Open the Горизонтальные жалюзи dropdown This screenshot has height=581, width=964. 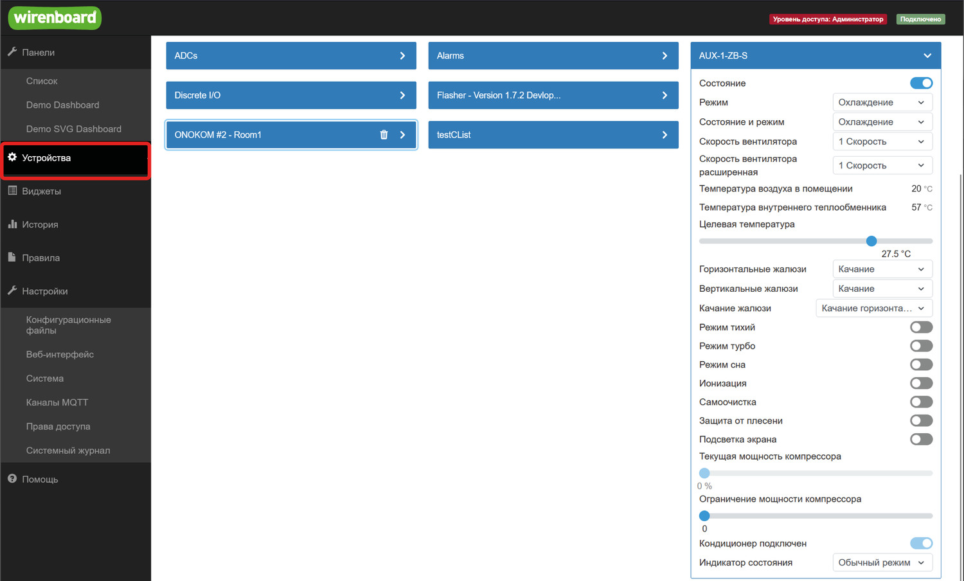(882, 269)
